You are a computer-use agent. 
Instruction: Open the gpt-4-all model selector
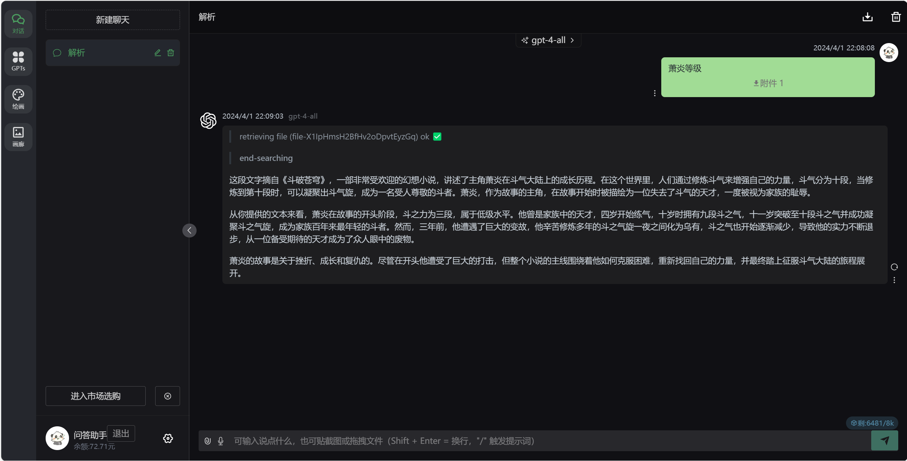coord(548,40)
